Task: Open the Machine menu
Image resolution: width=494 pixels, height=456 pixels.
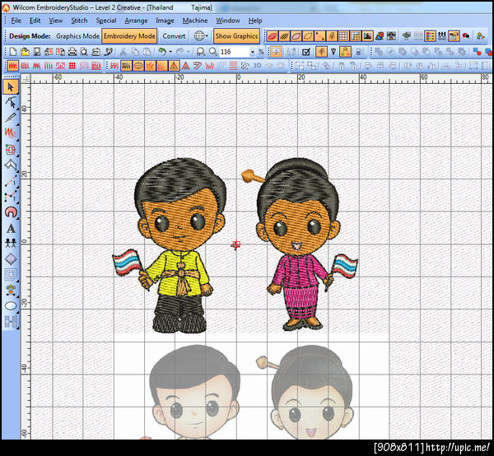Action: [x=195, y=21]
